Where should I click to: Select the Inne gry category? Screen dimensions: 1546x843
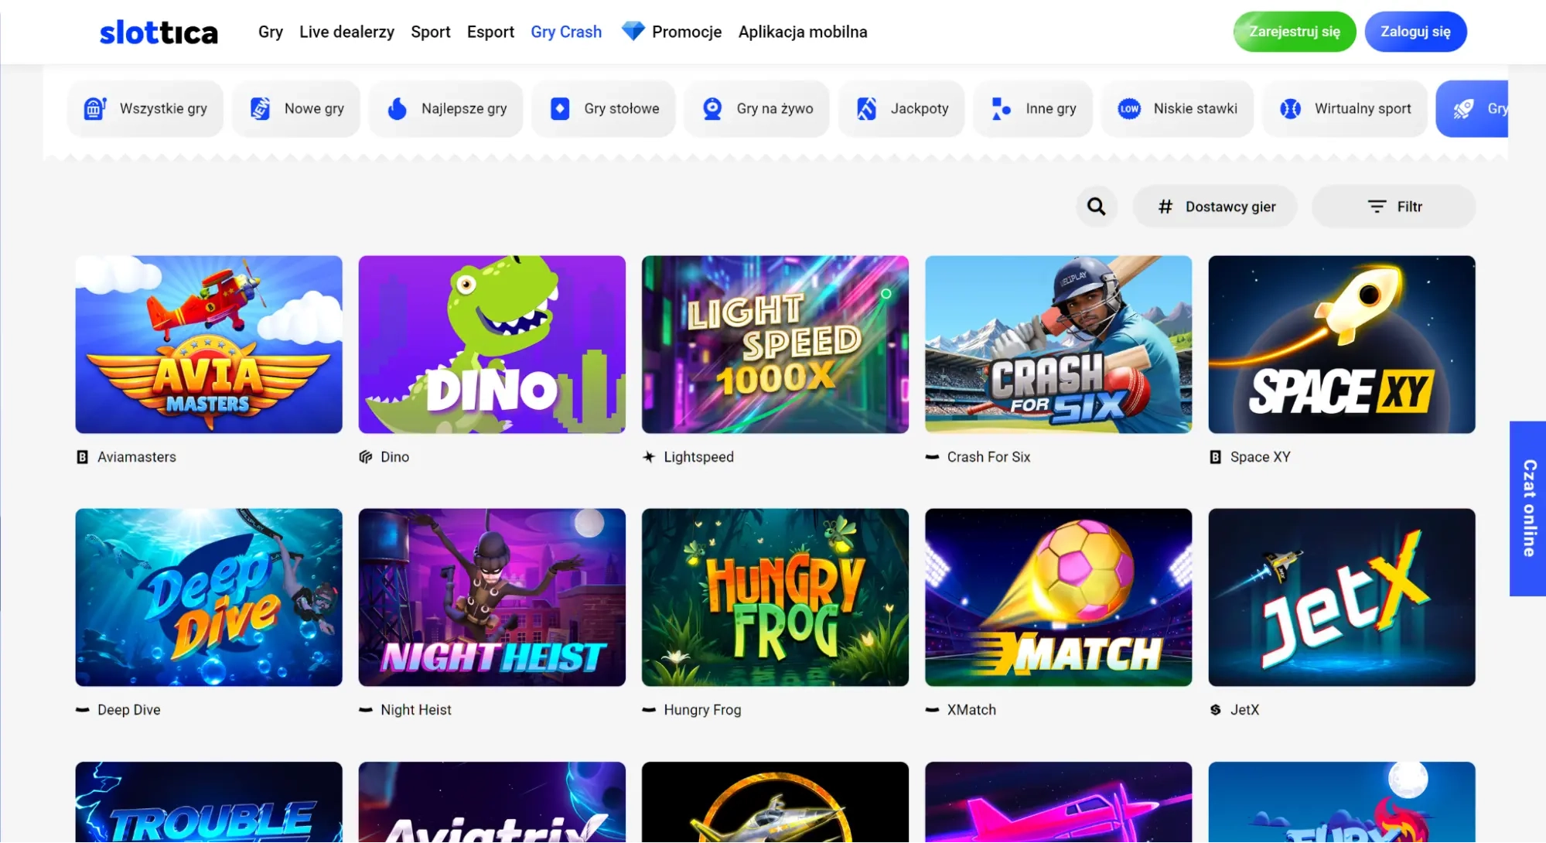click(x=1033, y=109)
